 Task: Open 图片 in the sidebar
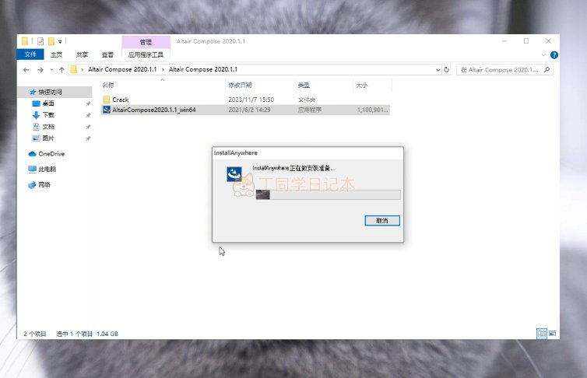pyautogui.click(x=48, y=138)
